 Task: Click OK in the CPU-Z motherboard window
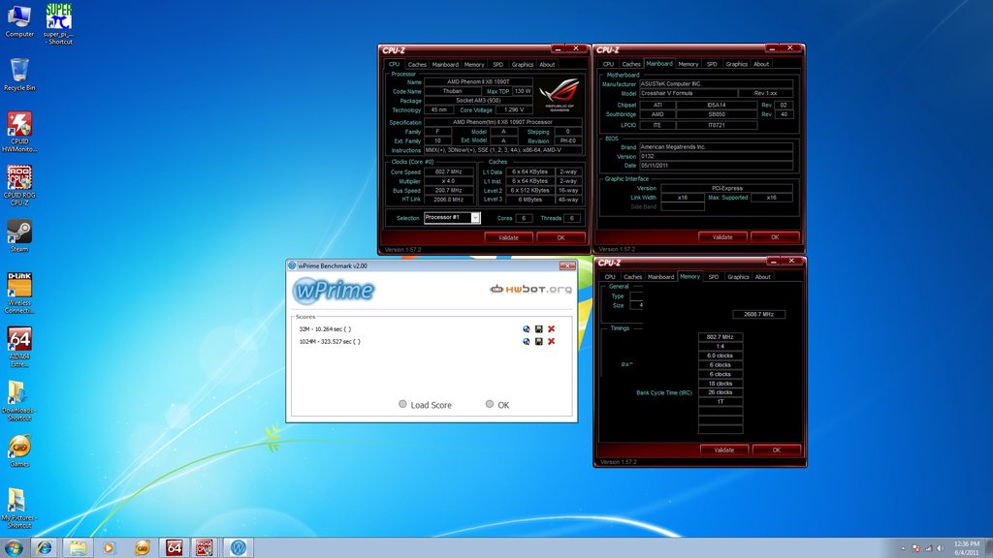[x=775, y=237]
